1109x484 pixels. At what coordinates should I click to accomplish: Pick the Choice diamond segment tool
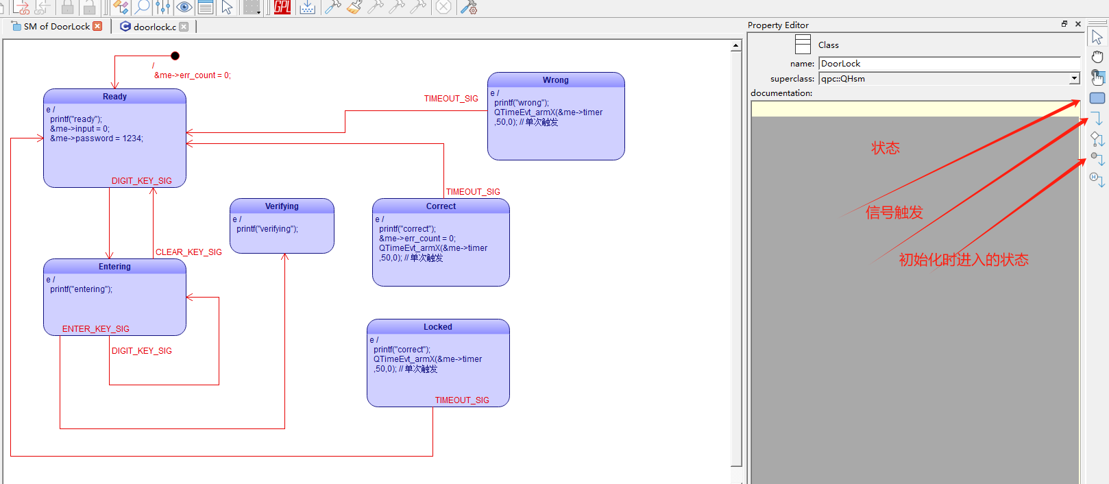tap(1097, 139)
